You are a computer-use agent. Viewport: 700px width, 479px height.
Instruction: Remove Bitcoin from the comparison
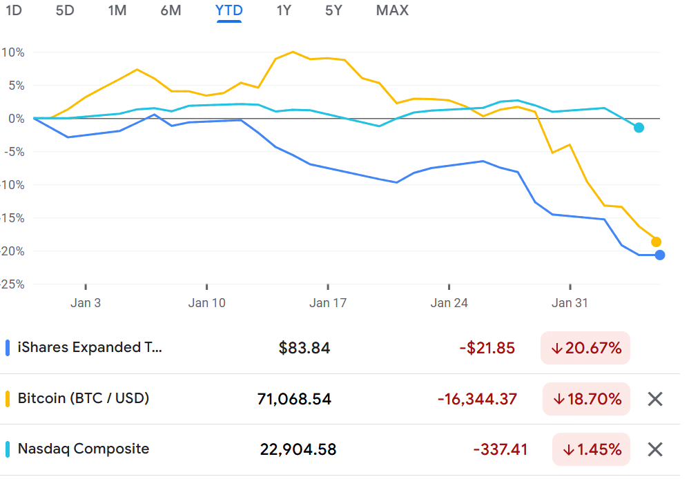pyautogui.click(x=654, y=399)
